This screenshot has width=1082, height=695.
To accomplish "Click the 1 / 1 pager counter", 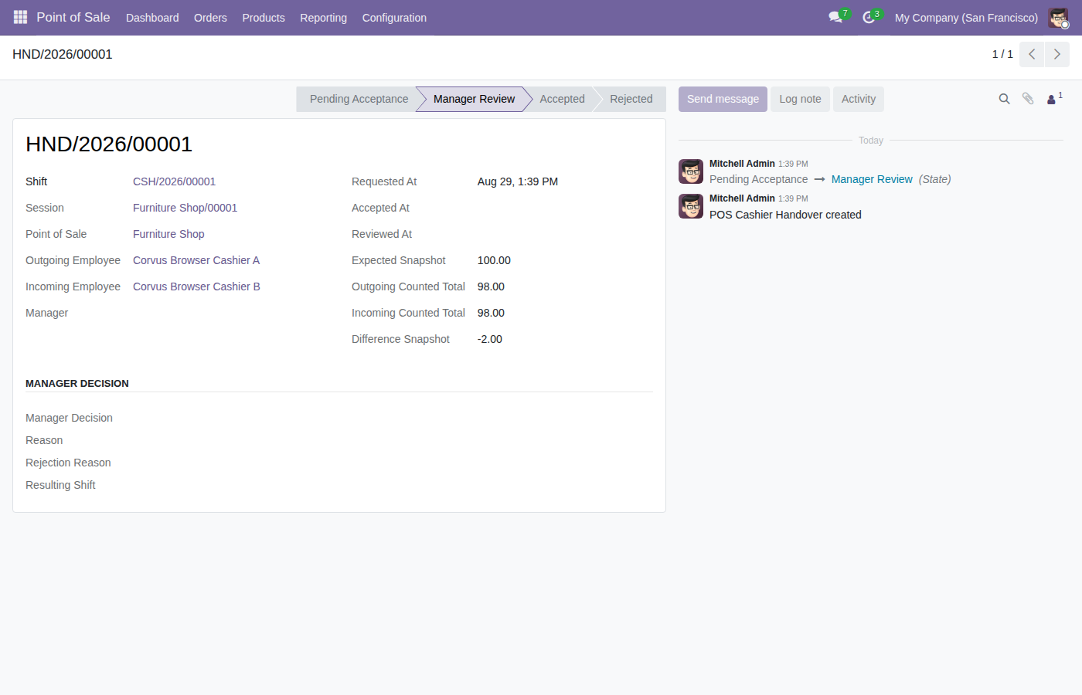I will pos(1002,54).
